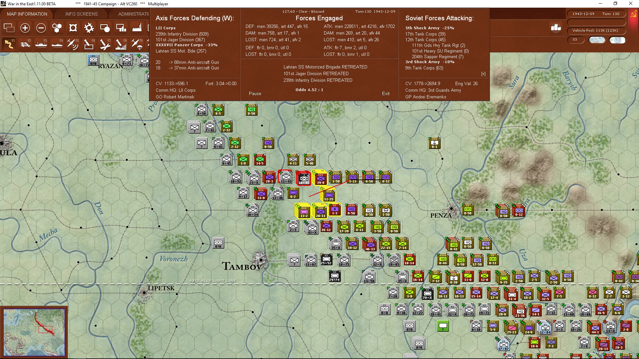Expand the 5th Shock Army entry
639x359 pixels.
pyautogui.click(x=422, y=28)
